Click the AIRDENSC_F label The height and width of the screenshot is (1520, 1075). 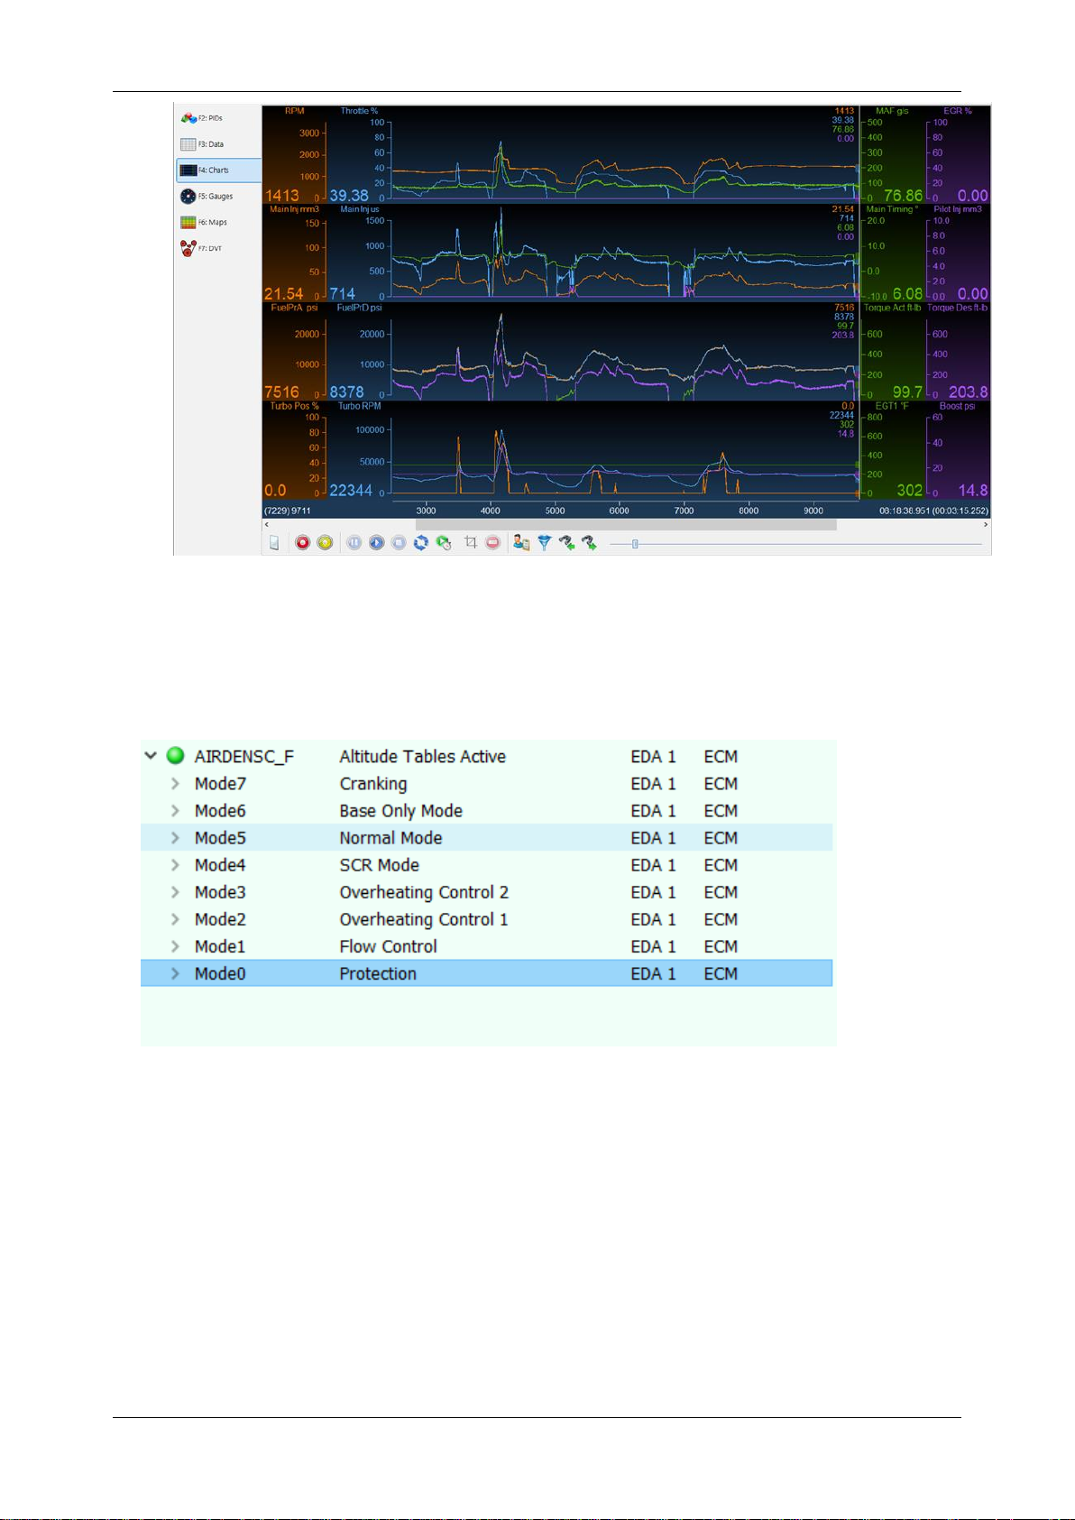[x=244, y=757]
